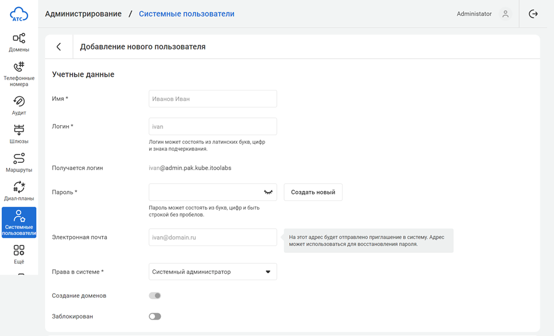This screenshot has height=336, width=554.
Task: Open the Administrator user profile menu
Action: (x=505, y=14)
